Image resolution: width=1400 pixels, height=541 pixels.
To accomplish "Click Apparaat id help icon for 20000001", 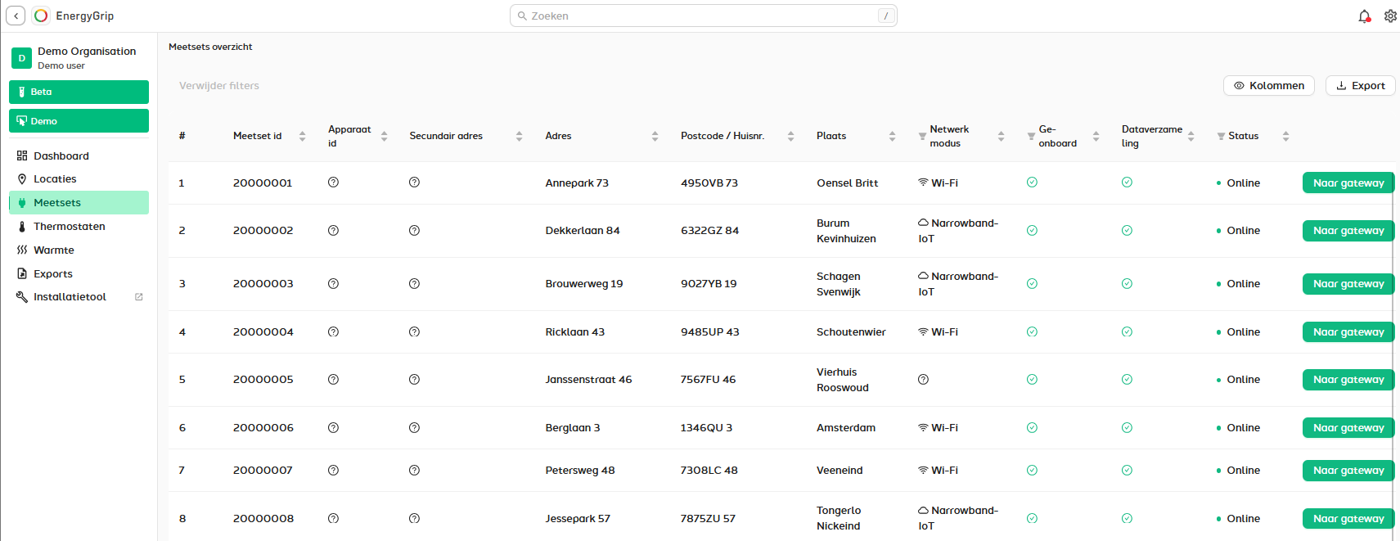I will [333, 183].
